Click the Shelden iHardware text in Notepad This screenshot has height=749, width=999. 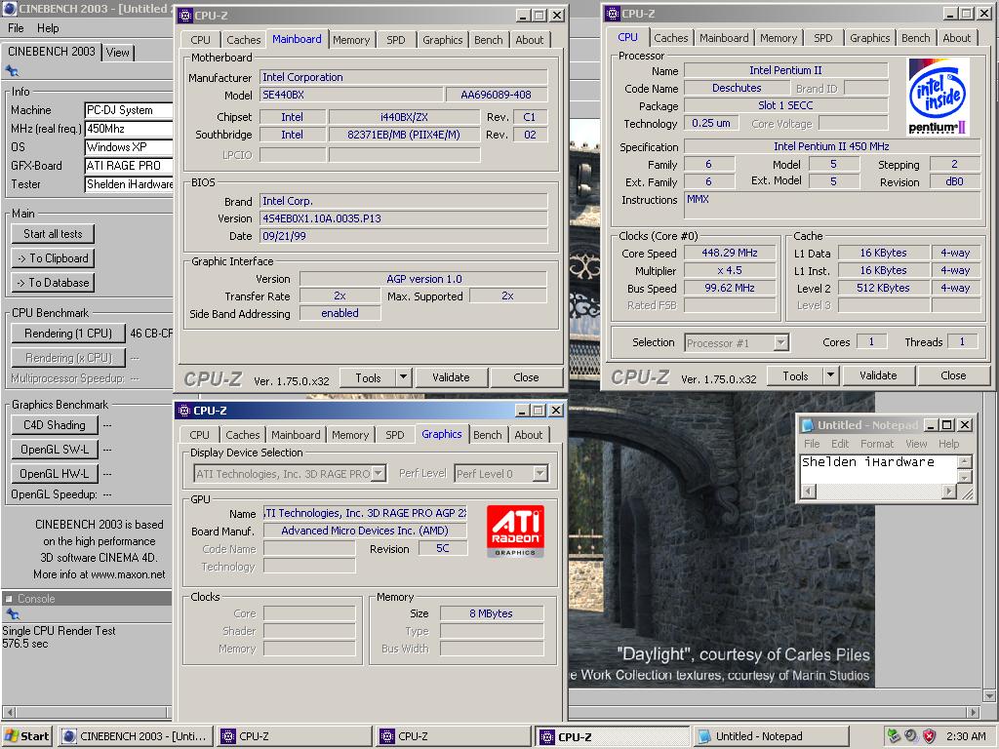(x=867, y=461)
